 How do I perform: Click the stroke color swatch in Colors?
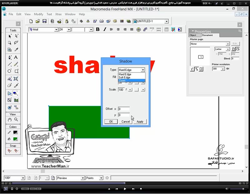pyautogui.click(x=15, y=132)
